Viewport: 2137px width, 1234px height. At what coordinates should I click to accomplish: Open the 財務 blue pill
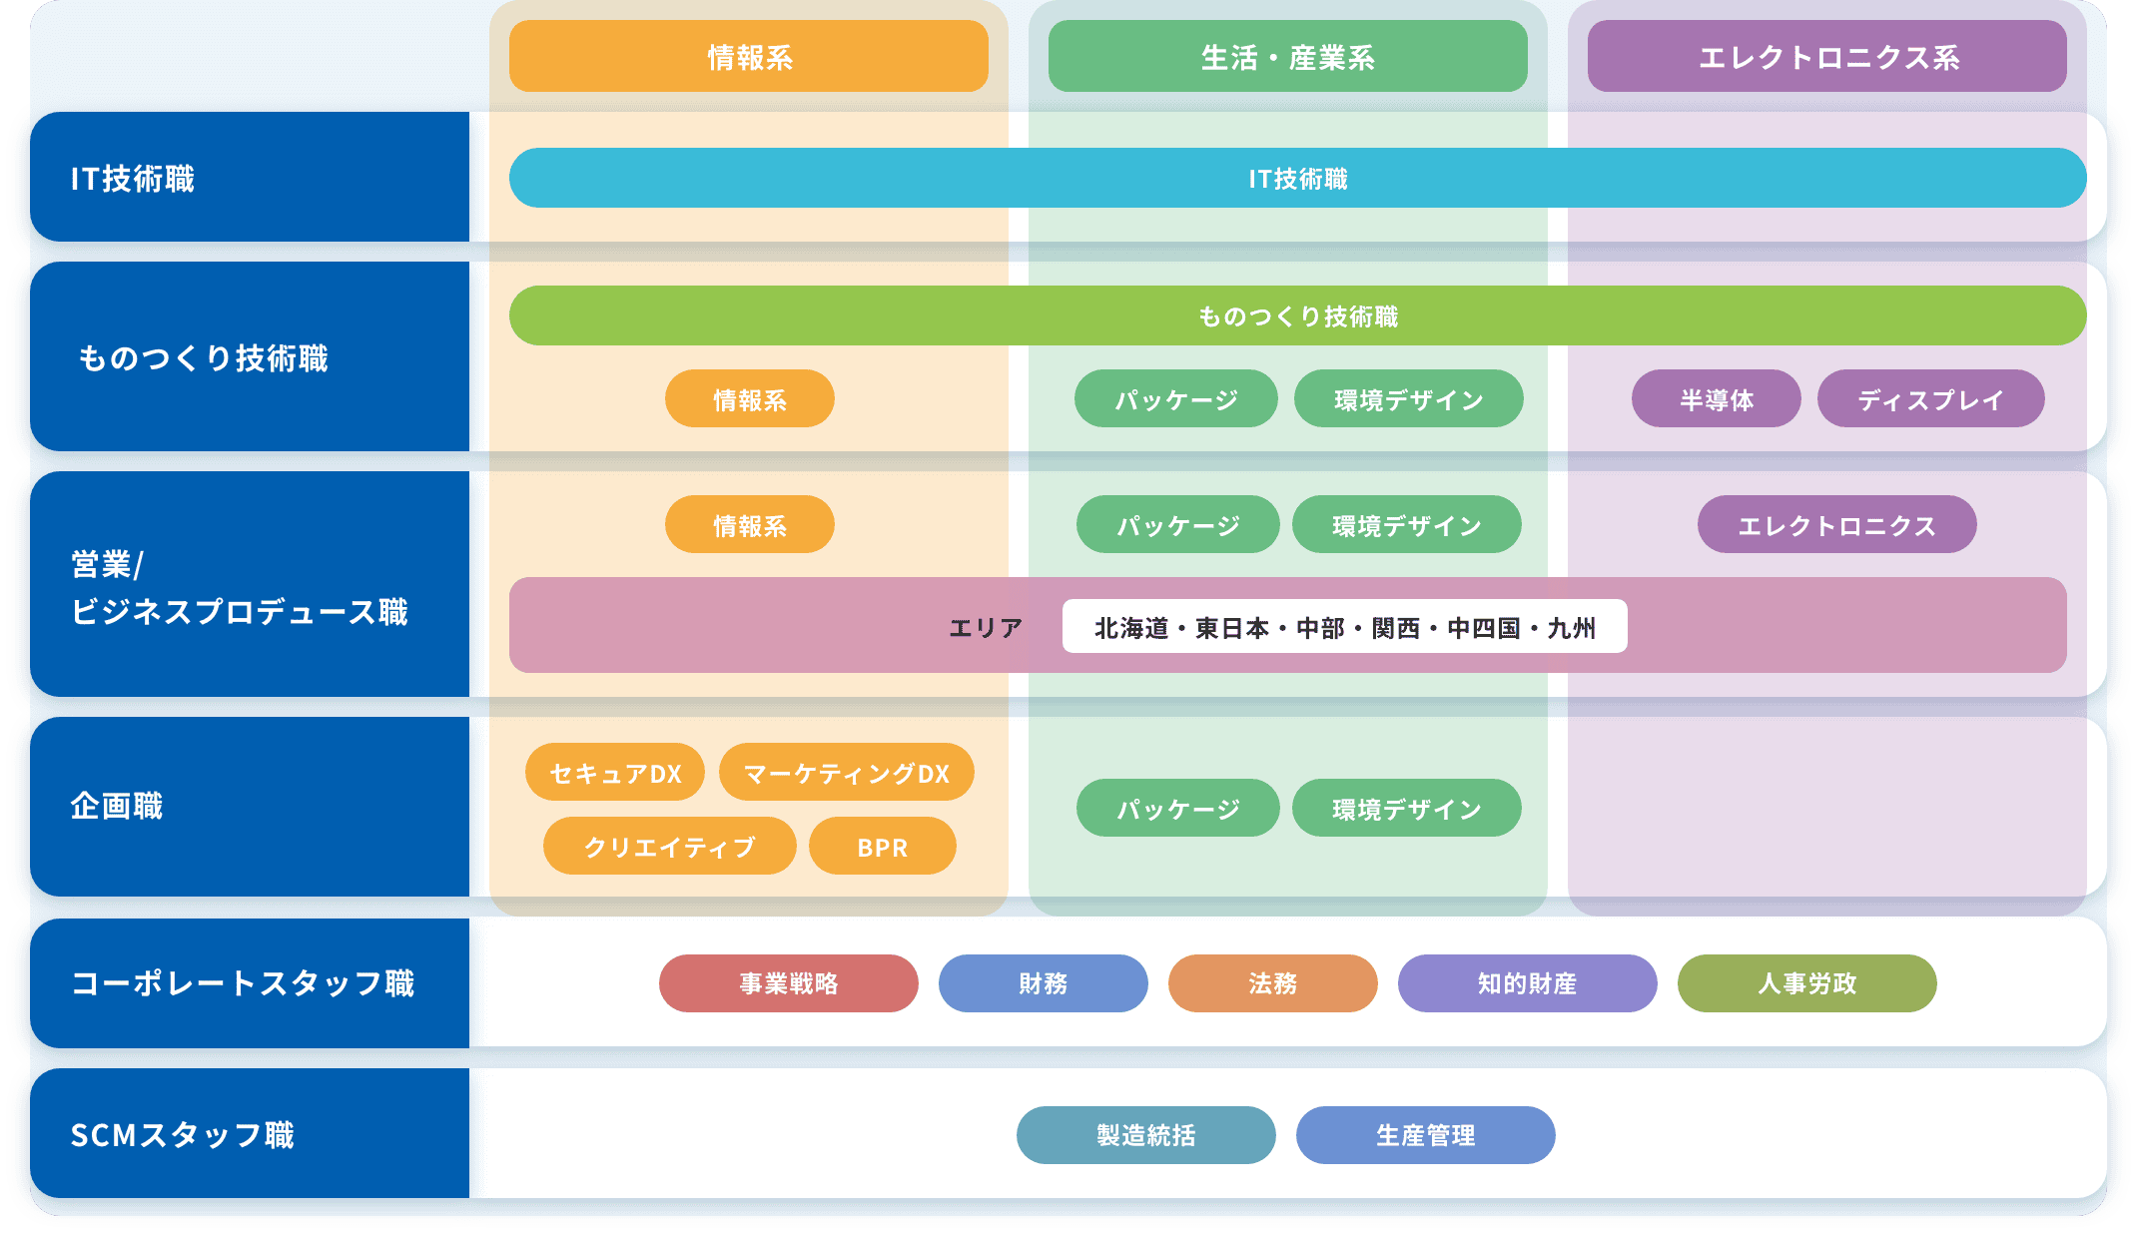(x=1043, y=983)
